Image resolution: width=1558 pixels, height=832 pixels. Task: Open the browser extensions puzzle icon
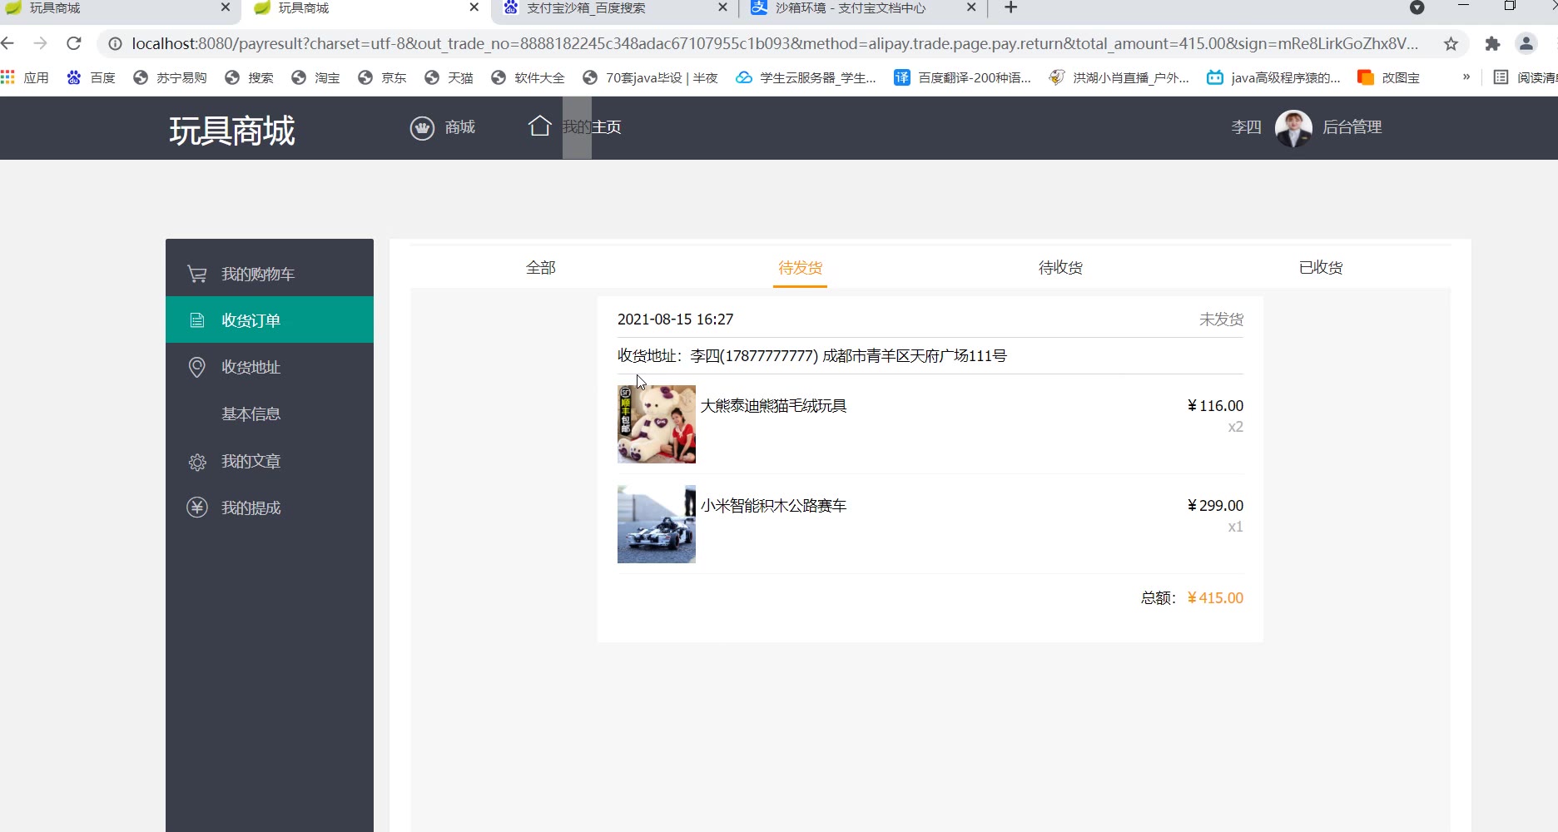coord(1492,44)
